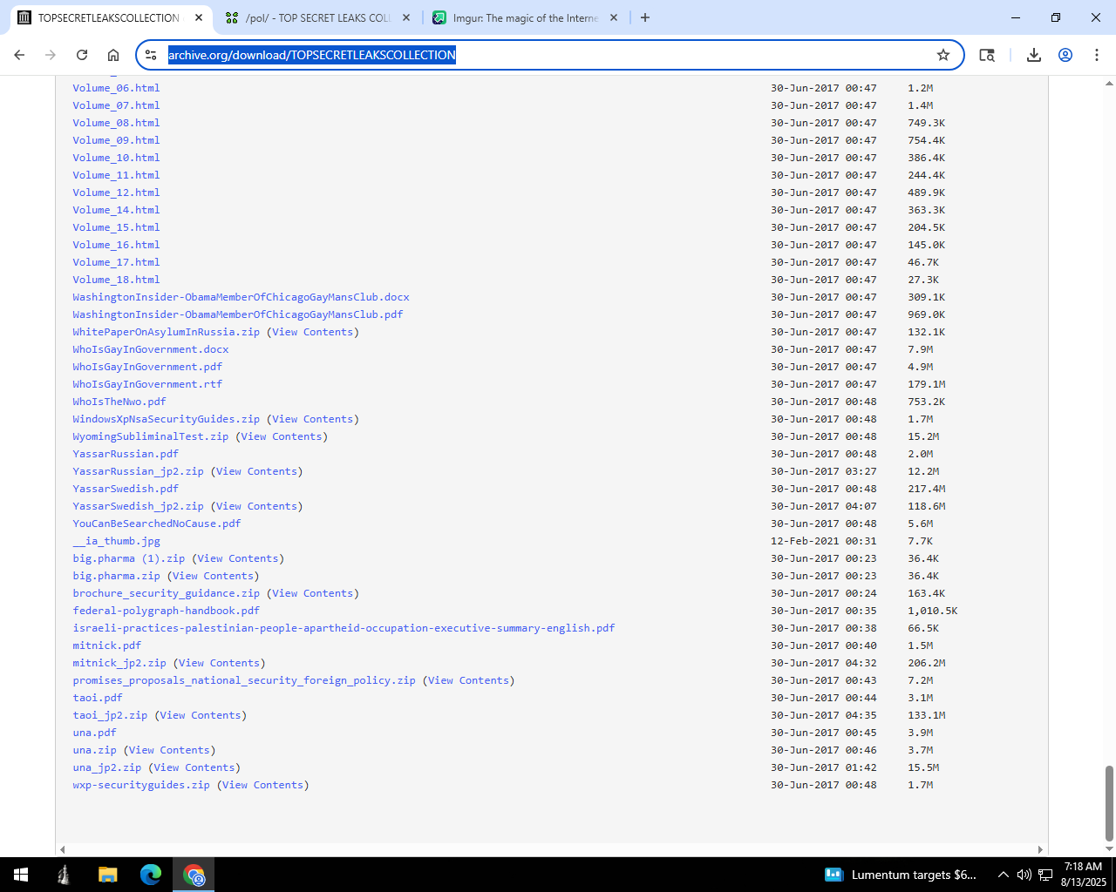Click the Chrome icon in the taskbar
This screenshot has height=892, width=1116.
(194, 875)
